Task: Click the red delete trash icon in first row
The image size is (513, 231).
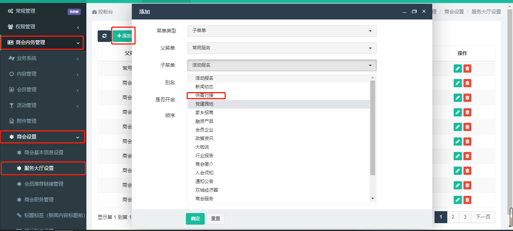Action: [x=467, y=69]
